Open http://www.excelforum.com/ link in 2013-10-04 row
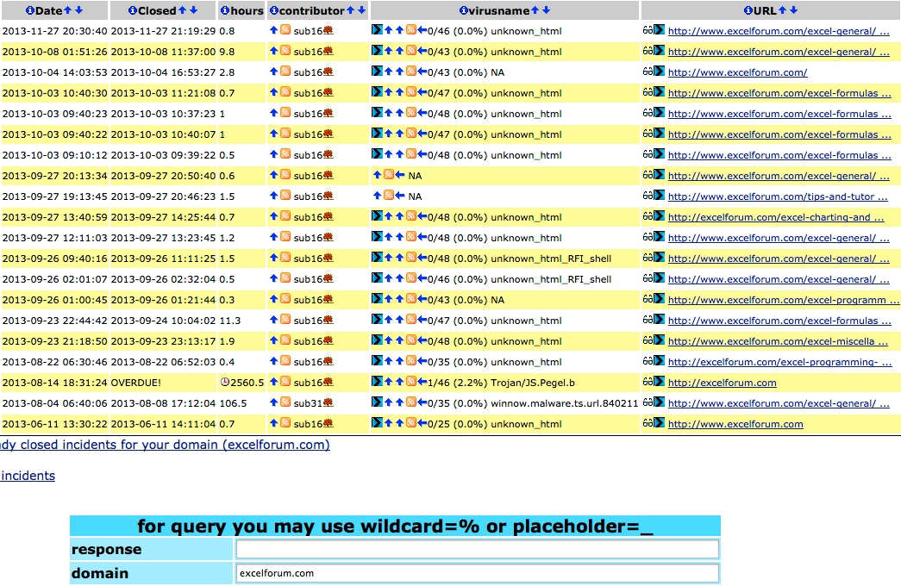 pyautogui.click(x=738, y=72)
